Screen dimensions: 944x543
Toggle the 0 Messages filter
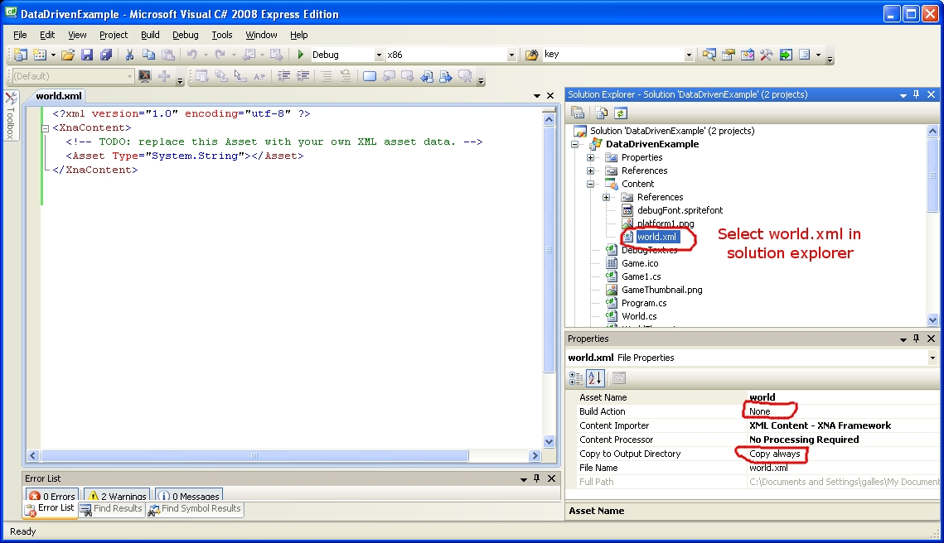point(189,496)
